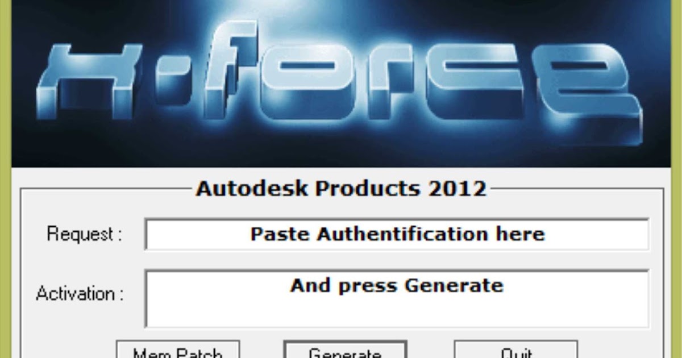682x358 pixels.
Task: Click the Mem Patch button
Action: coord(178,349)
